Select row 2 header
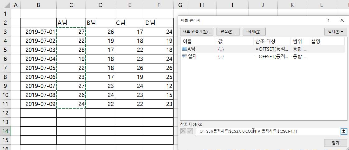Image resolution: width=349 pixels, height=150 pixels. 5,23
